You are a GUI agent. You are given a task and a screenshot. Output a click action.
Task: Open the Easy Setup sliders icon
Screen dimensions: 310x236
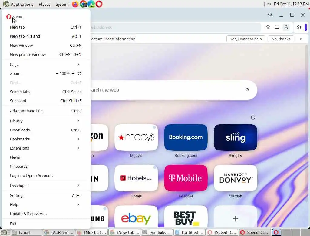click(x=277, y=27)
